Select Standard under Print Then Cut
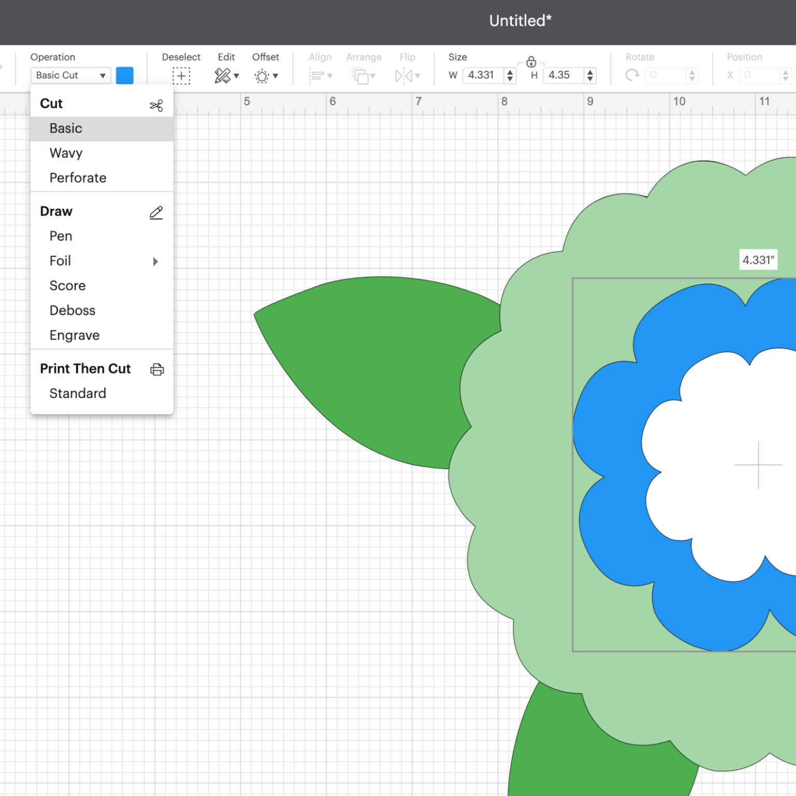 point(77,393)
